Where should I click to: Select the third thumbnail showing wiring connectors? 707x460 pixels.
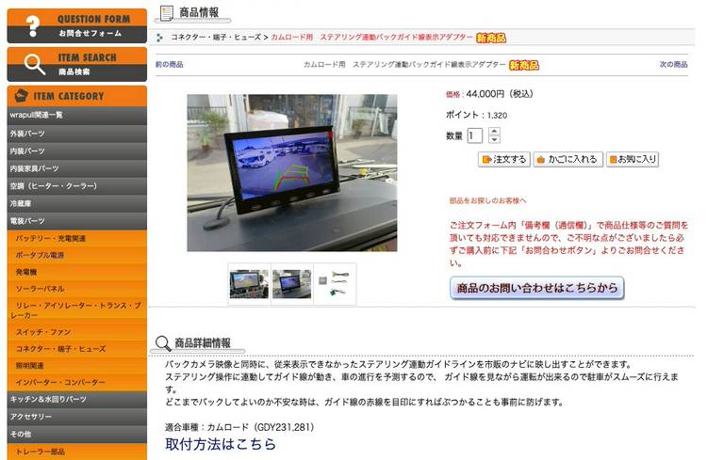click(x=336, y=283)
